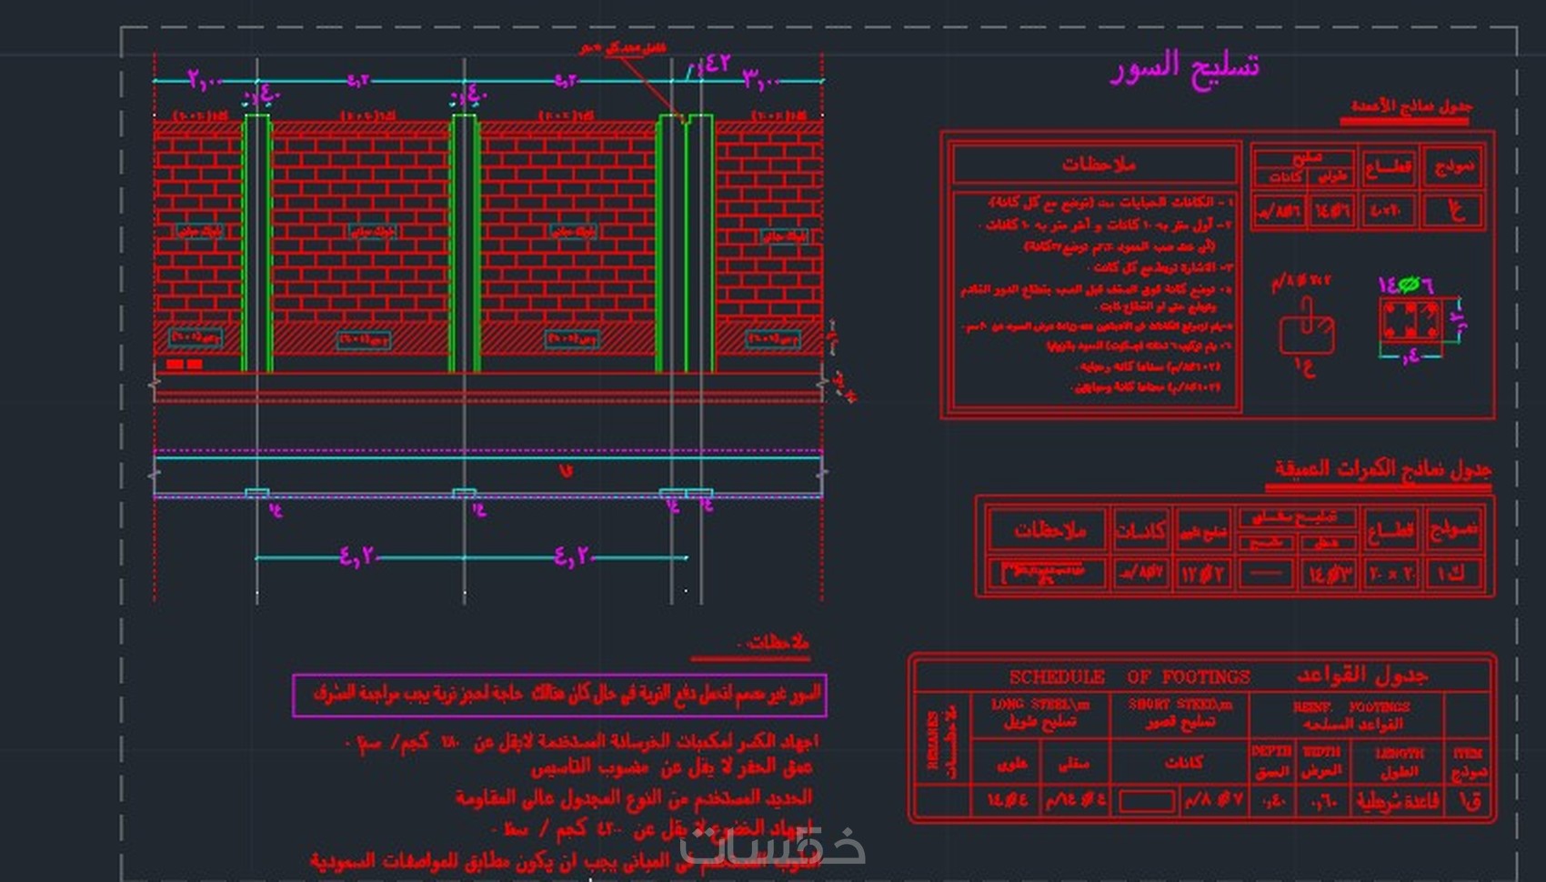Select the "تسليح قصير" label
This screenshot has height=882, width=1546.
1180,723
